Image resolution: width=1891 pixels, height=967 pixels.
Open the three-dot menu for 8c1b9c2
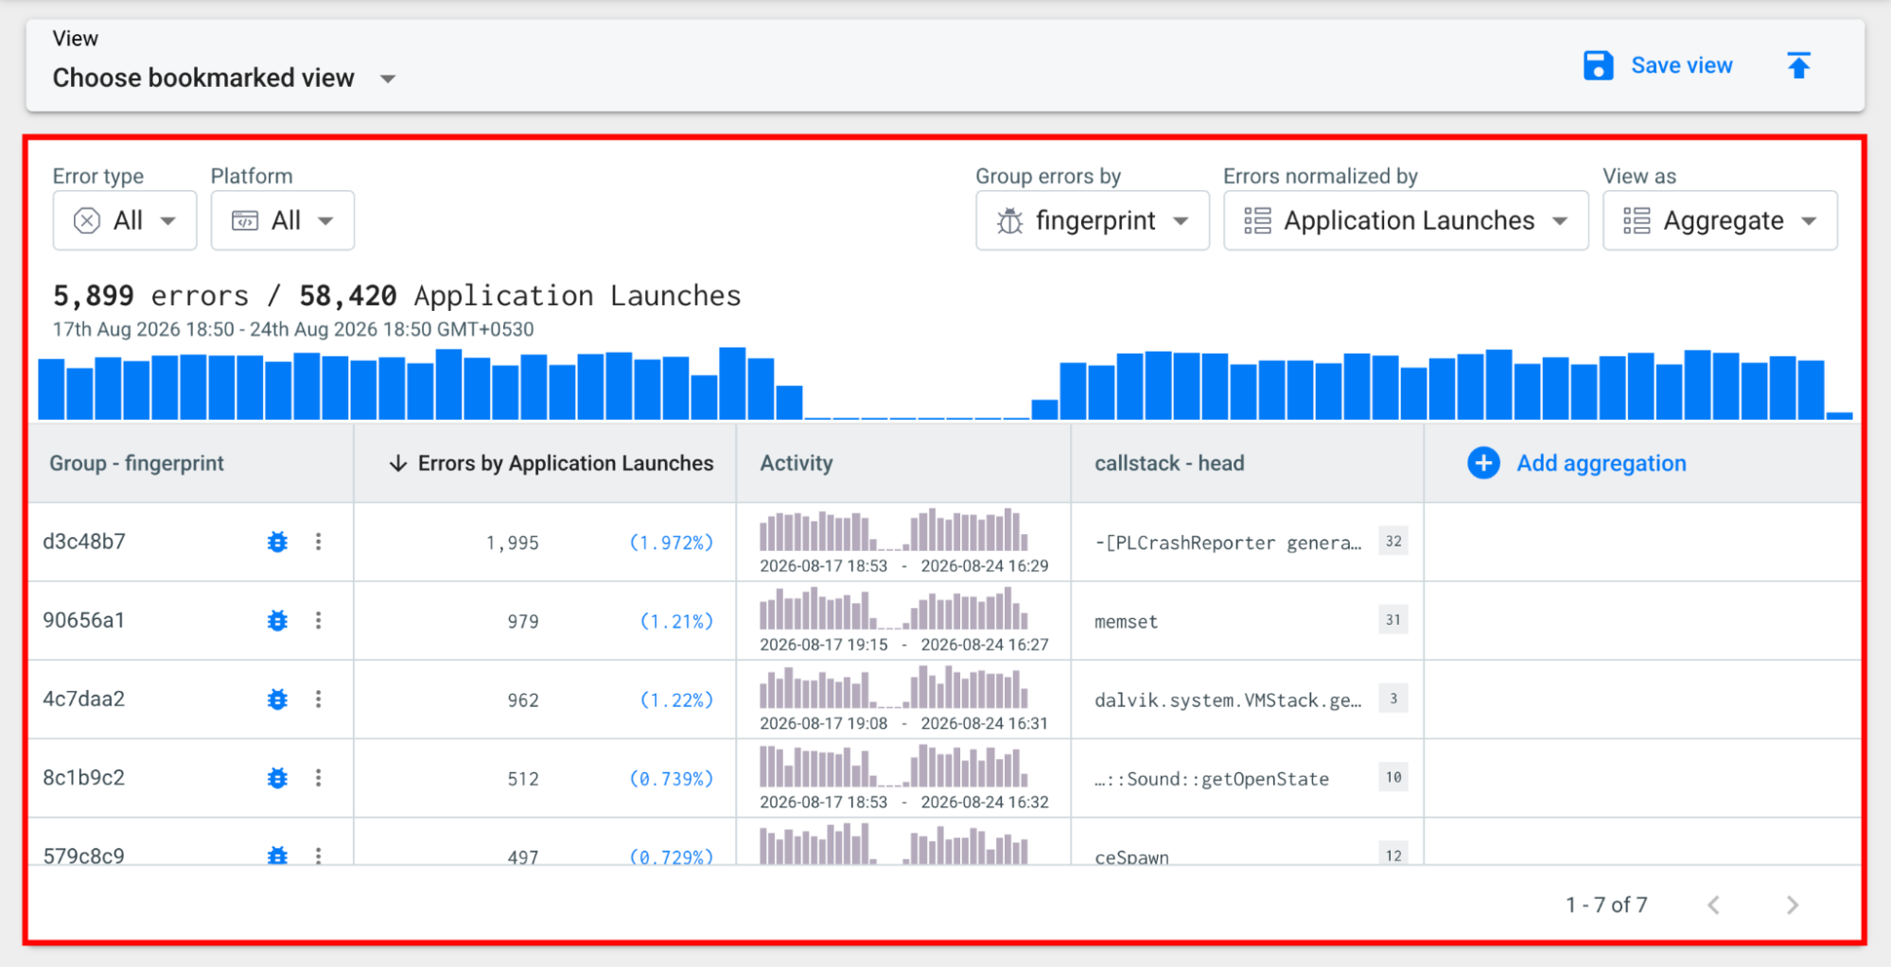pyautogui.click(x=319, y=777)
